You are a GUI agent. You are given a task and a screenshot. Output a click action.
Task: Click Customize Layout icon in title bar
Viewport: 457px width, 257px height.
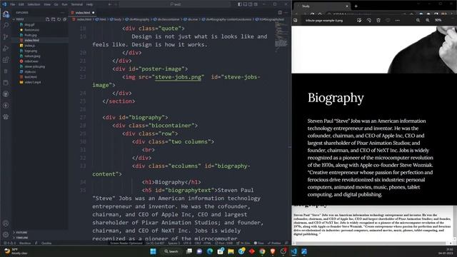point(256,4)
